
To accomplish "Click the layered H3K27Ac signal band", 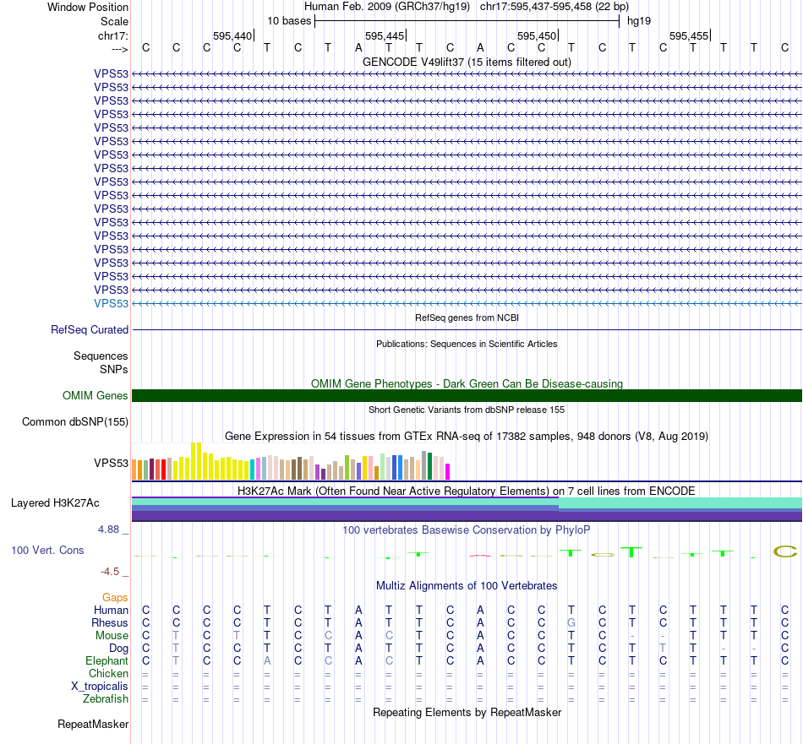I will click(x=467, y=509).
